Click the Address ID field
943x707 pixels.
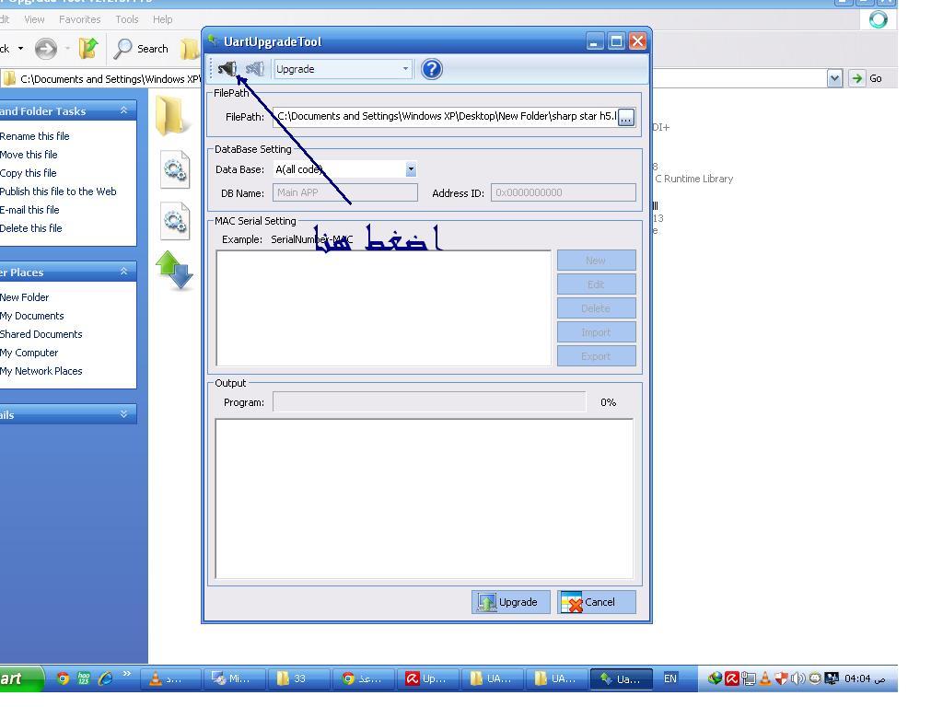pos(564,192)
